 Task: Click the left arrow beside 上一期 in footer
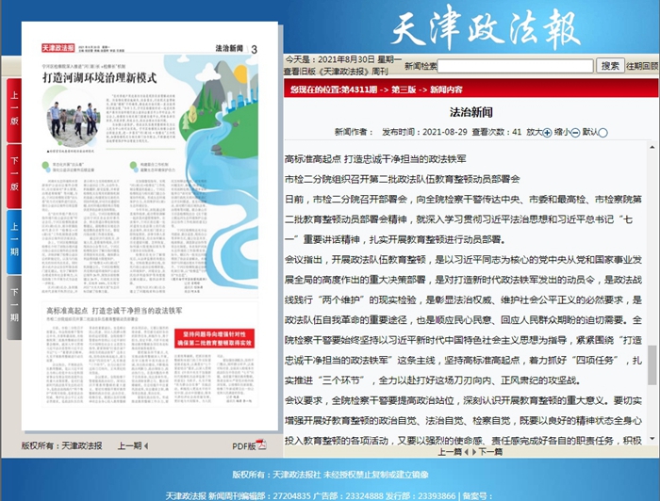(146, 446)
